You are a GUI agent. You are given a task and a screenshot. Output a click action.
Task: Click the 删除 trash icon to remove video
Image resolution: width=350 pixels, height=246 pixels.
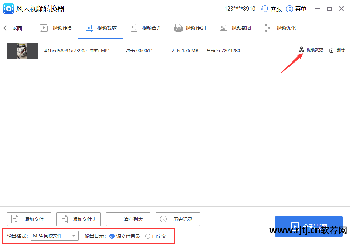(x=331, y=50)
